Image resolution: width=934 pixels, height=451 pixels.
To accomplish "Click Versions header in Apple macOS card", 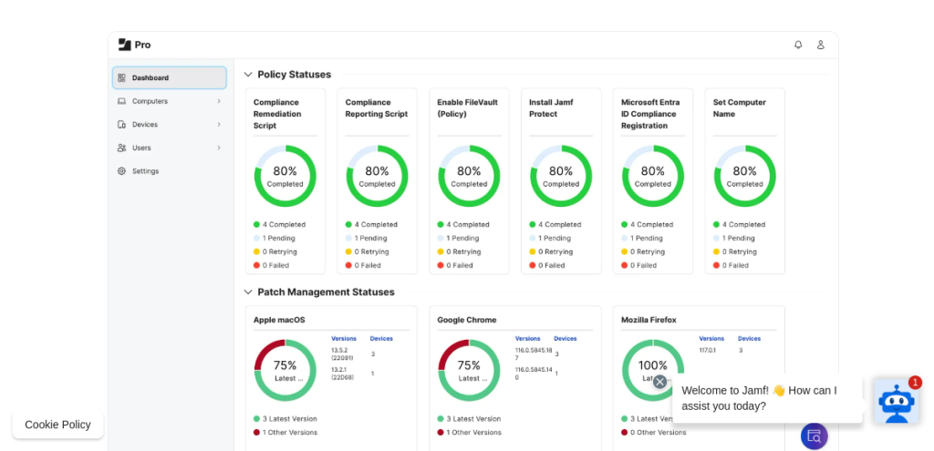I will 344,339.
